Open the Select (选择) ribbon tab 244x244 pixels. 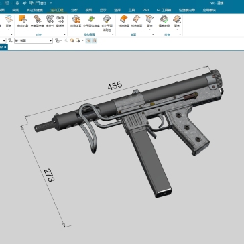(117, 10)
